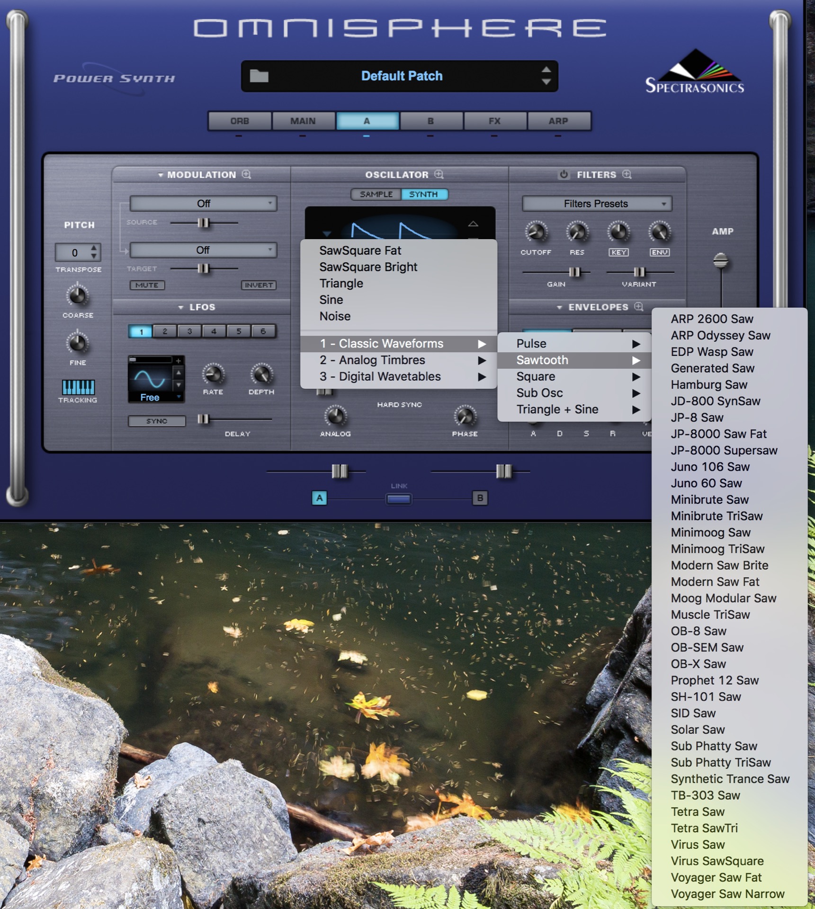Click the Phase knob
815x909 pixels.
[x=465, y=416]
